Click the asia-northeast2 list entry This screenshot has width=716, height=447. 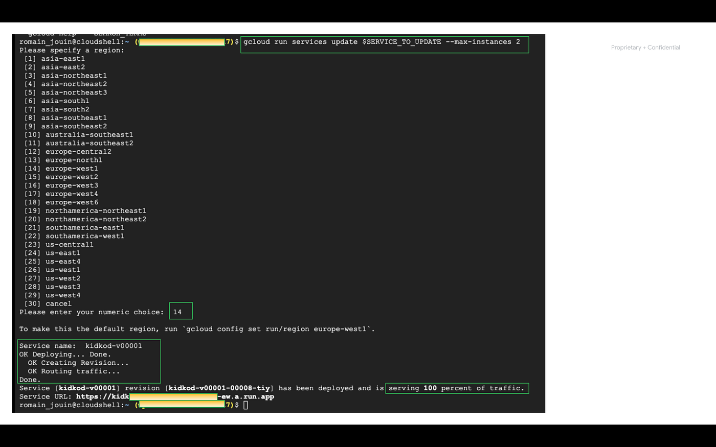click(x=65, y=84)
